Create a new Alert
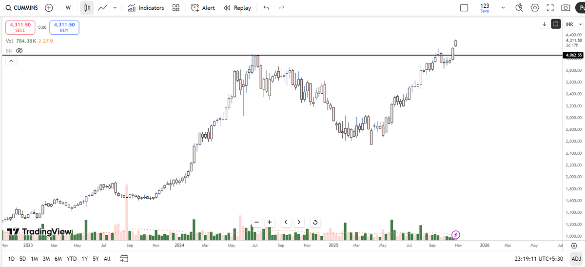The width and height of the screenshot is (585, 267). (203, 8)
